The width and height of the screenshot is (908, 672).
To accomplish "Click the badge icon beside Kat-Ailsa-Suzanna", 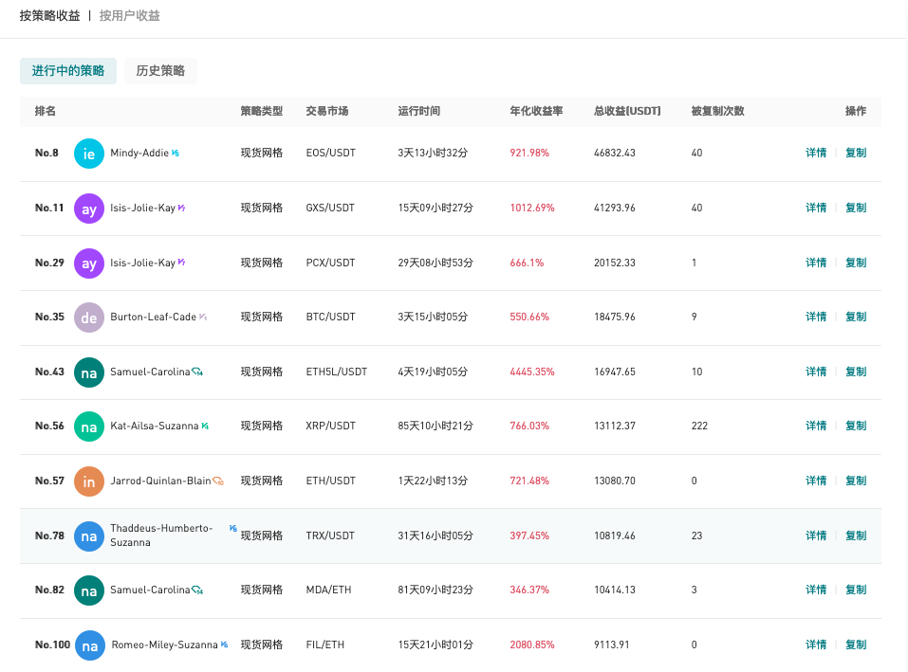I will tap(205, 426).
